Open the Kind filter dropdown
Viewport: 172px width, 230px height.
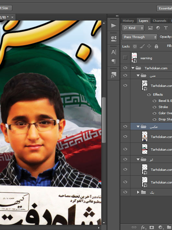[x=133, y=28]
